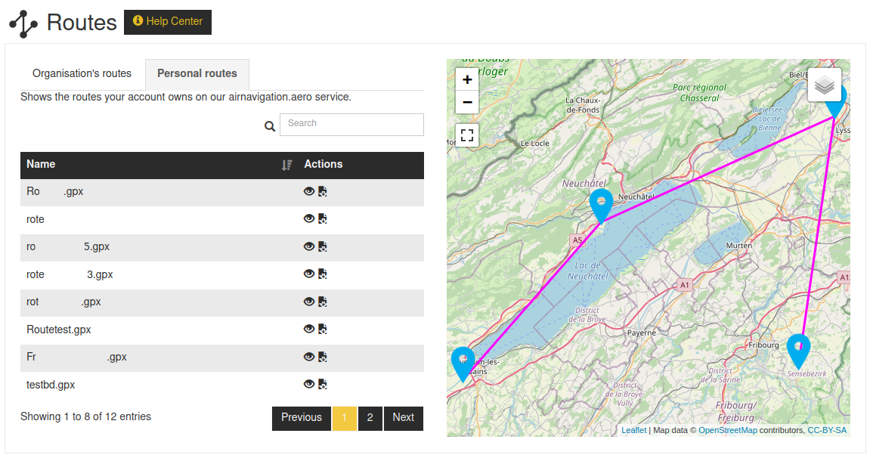Download the rot .gpx route file
This screenshot has width=870, height=458.
pos(322,302)
